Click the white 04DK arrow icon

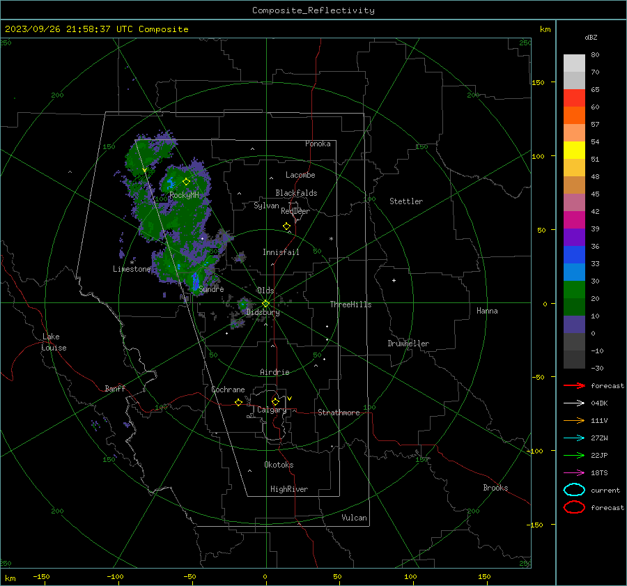[x=574, y=403]
